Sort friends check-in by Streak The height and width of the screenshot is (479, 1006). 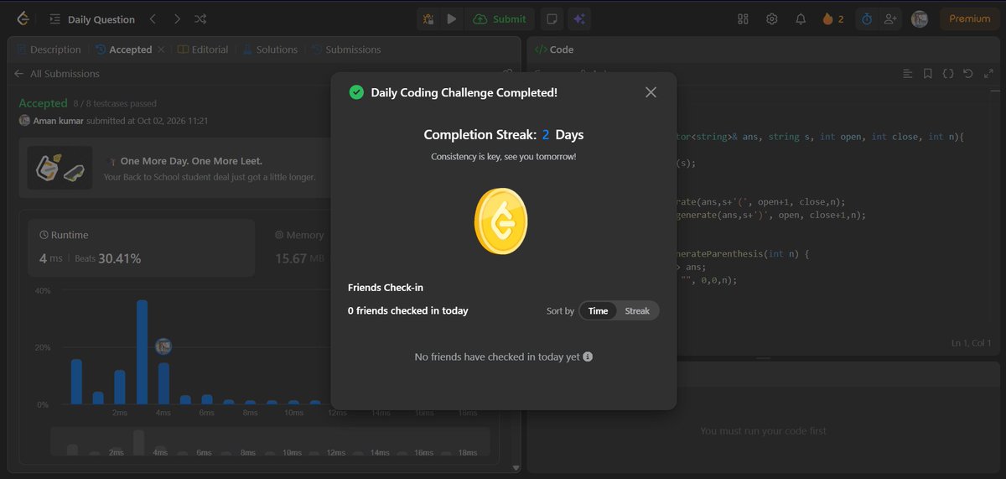click(x=637, y=310)
